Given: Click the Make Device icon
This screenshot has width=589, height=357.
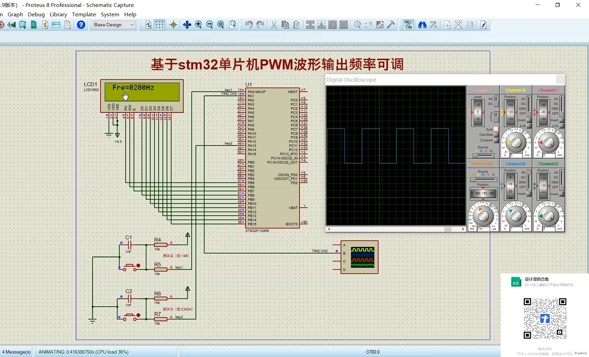Looking at the screenshot, I should pyautogui.click(x=369, y=25).
